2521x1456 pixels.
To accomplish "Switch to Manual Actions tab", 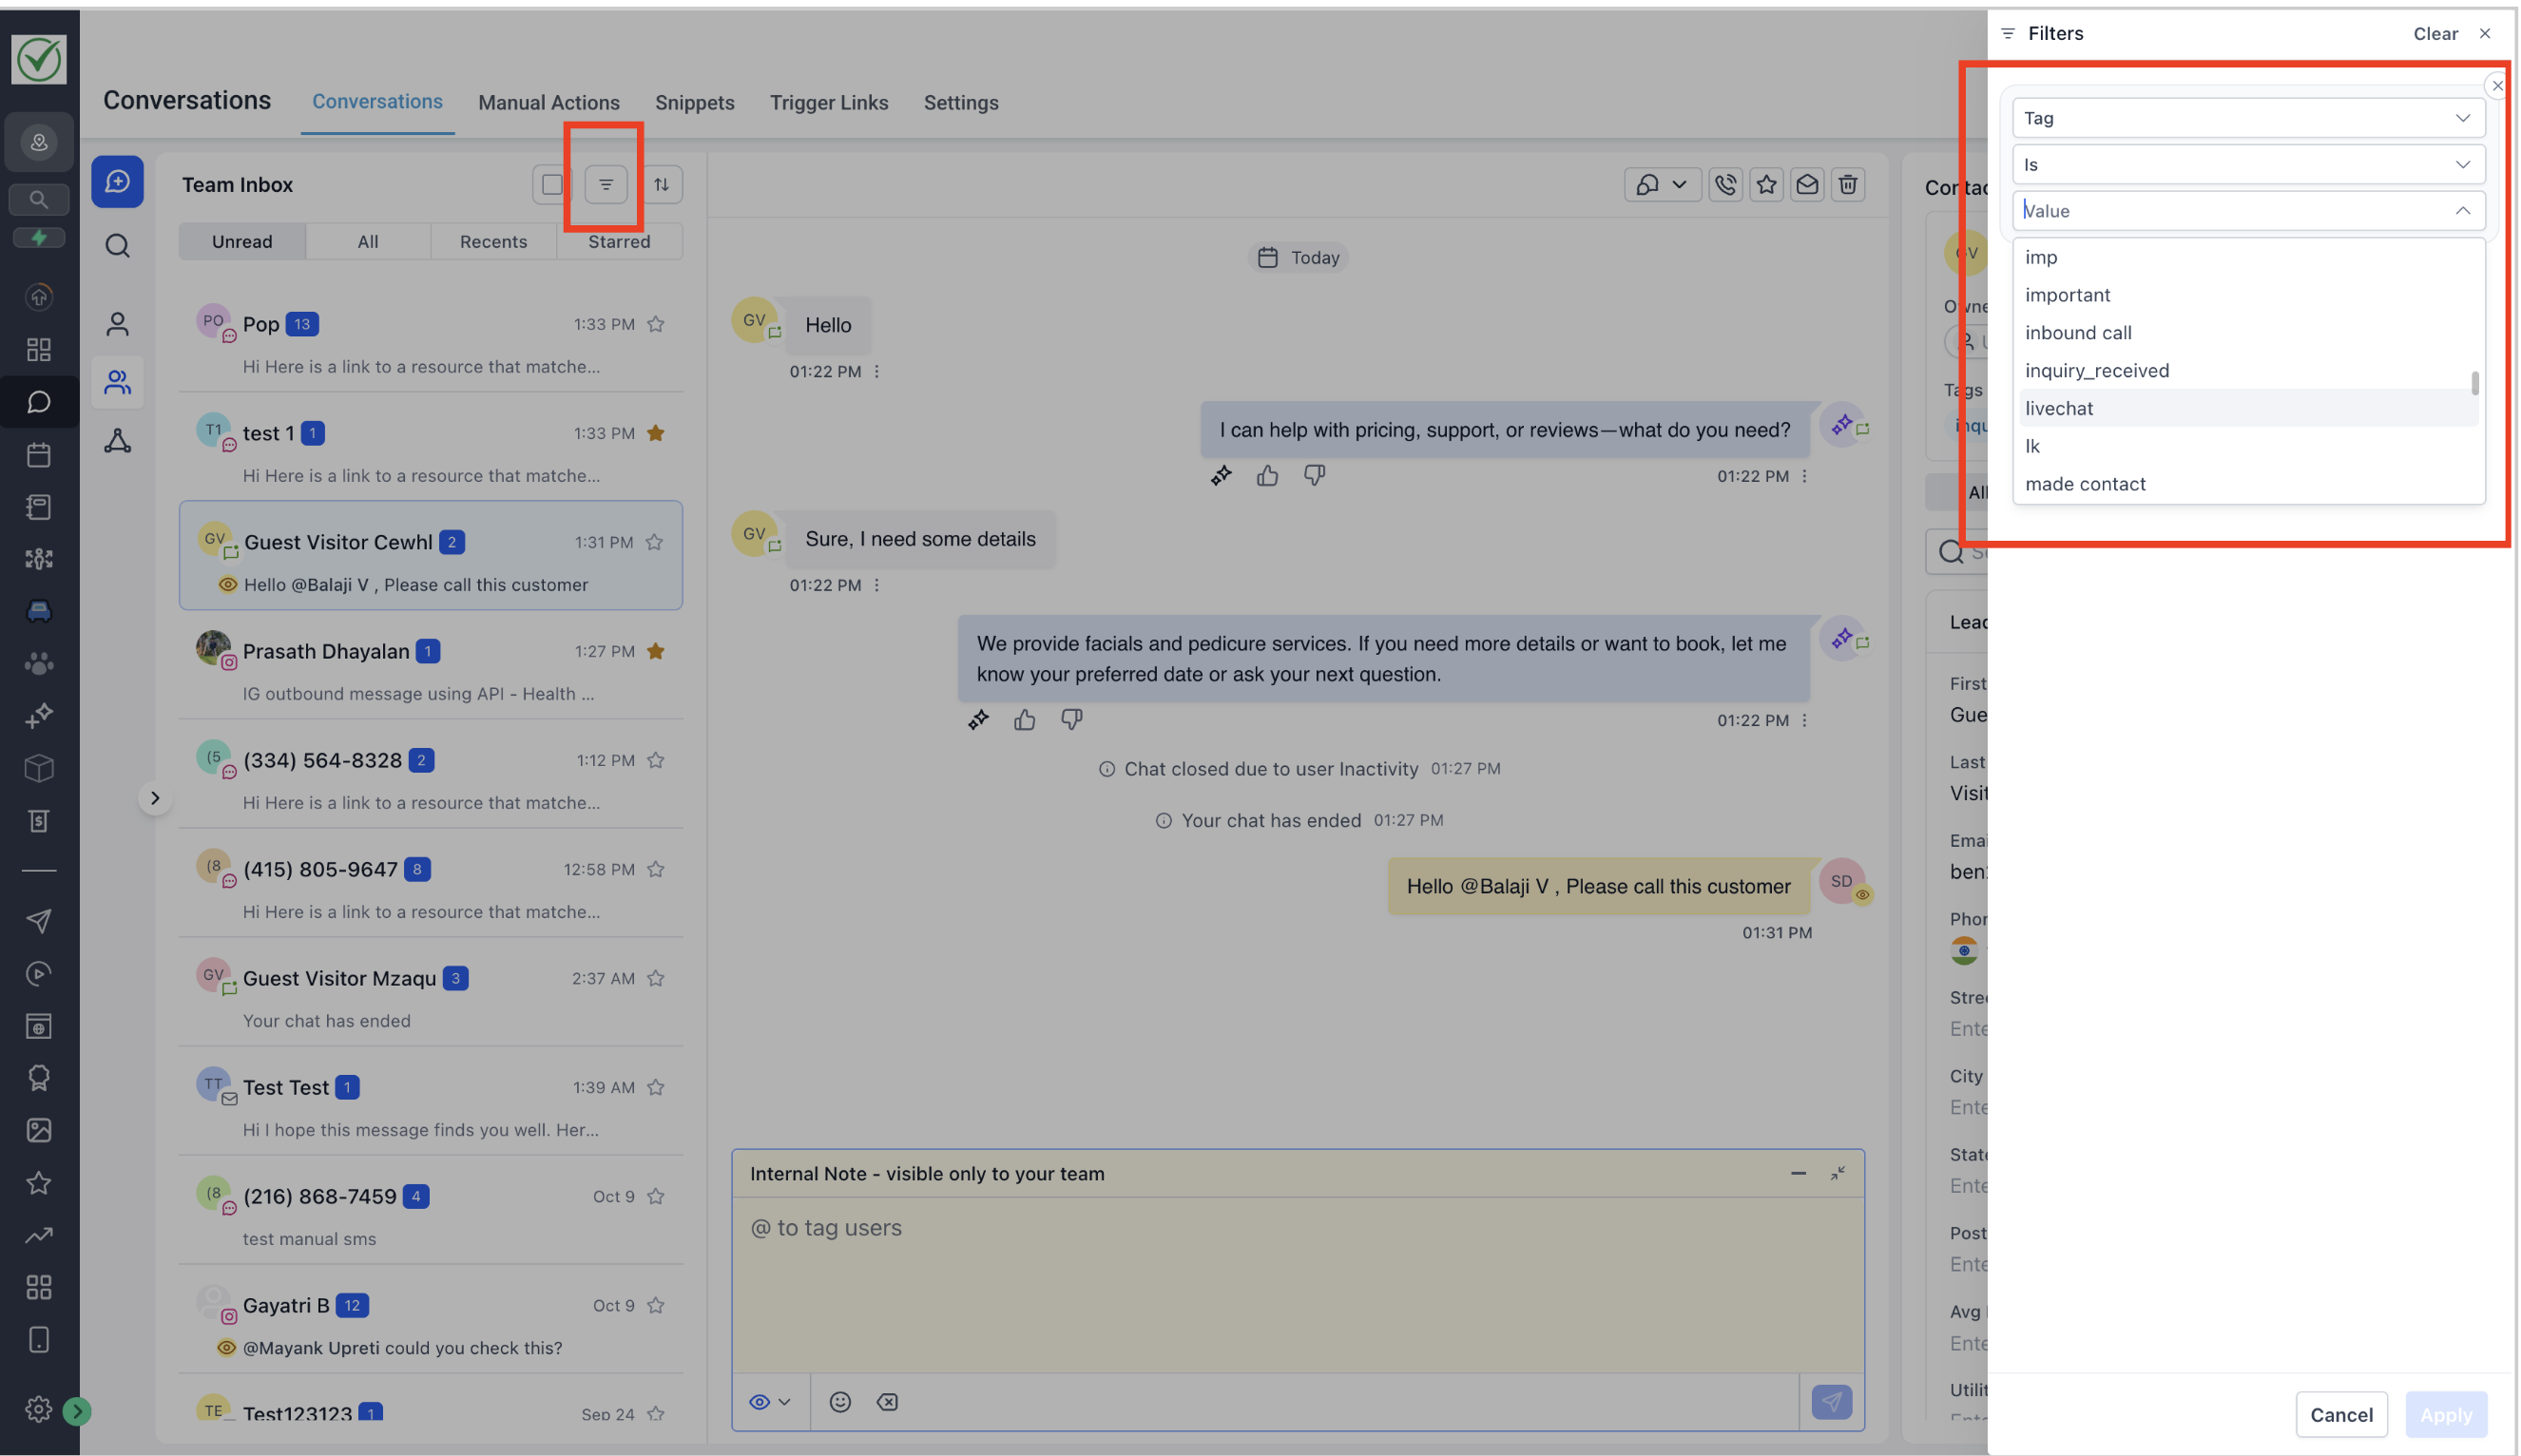I will point(548,102).
